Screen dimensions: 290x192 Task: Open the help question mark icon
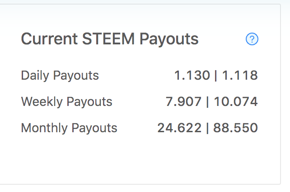(252, 39)
